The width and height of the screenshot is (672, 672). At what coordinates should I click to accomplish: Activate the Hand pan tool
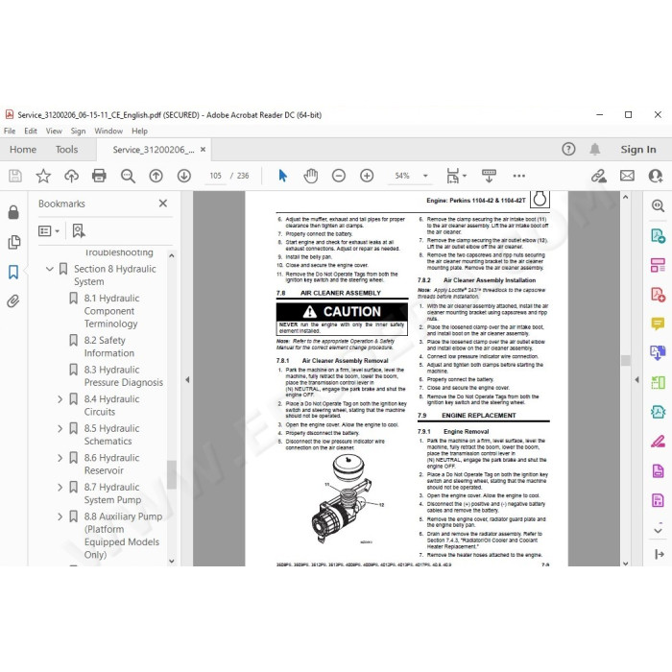311,176
